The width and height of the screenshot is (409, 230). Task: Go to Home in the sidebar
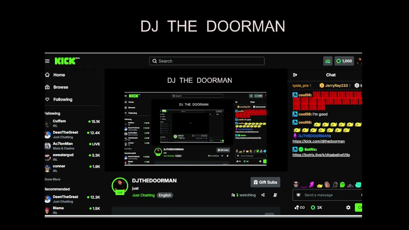(x=59, y=75)
